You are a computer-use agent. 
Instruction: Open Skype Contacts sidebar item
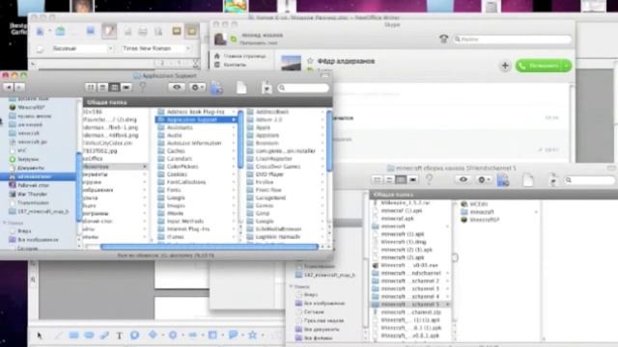pos(231,65)
